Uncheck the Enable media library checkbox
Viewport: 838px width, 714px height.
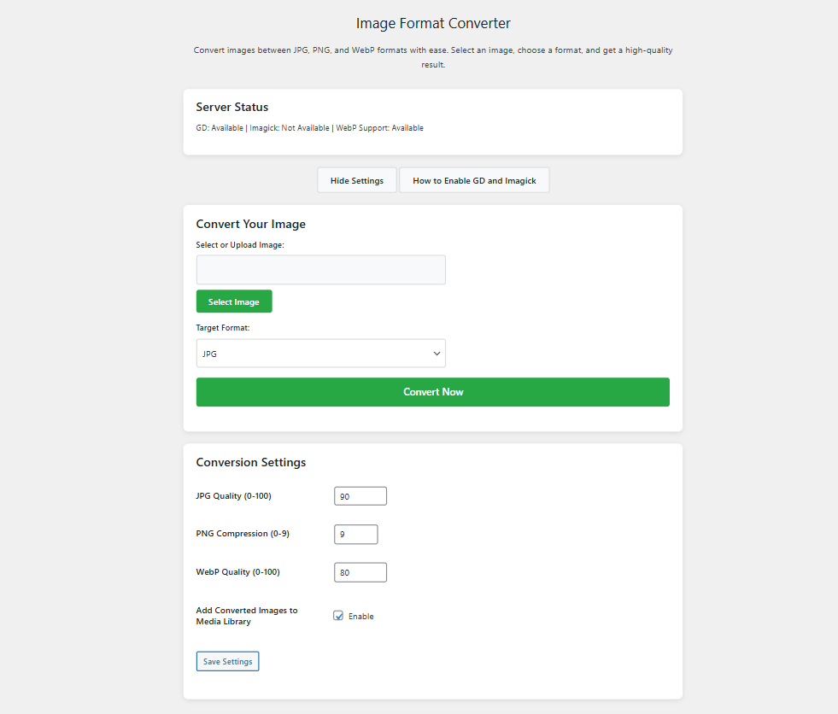click(338, 616)
